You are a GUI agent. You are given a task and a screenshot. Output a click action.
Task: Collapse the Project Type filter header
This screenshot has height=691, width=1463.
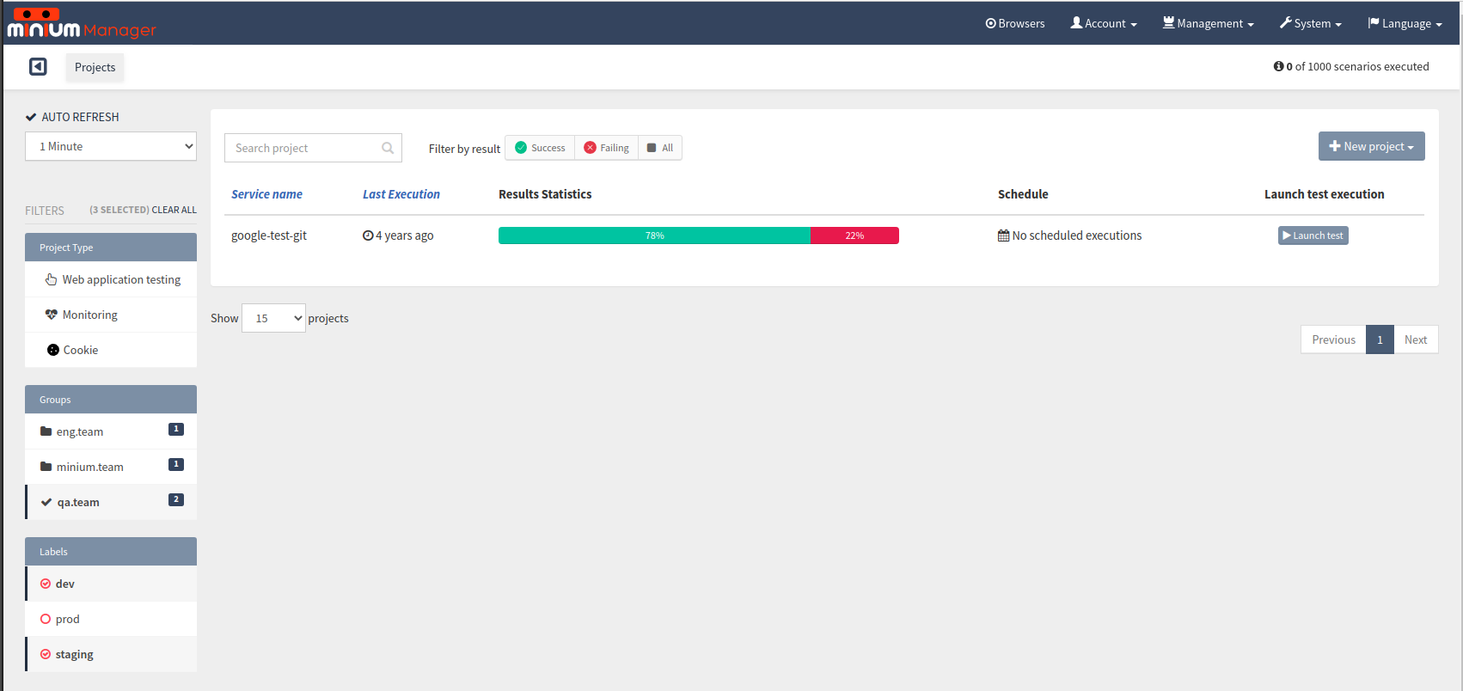(x=111, y=248)
